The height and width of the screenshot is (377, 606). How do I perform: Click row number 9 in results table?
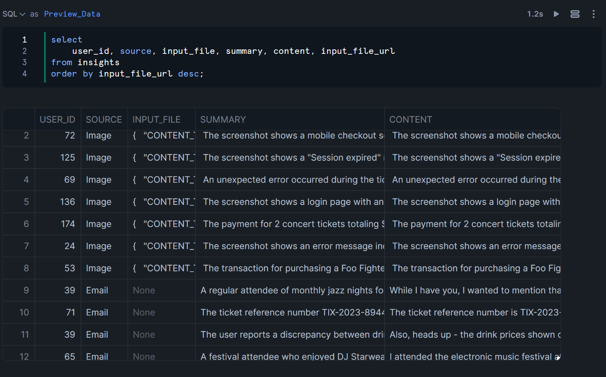point(19,290)
